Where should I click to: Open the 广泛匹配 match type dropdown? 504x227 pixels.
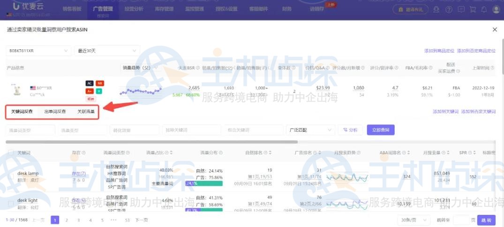click(310, 130)
